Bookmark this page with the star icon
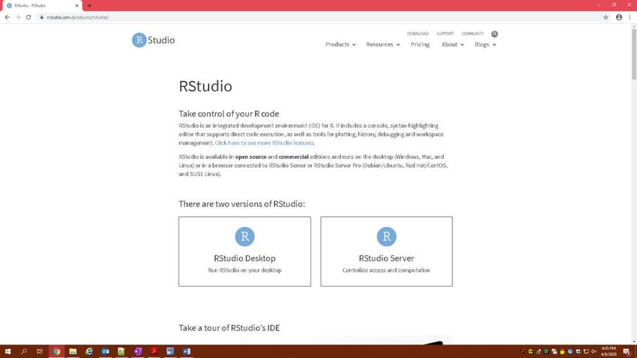This screenshot has height=358, width=637. coord(606,17)
